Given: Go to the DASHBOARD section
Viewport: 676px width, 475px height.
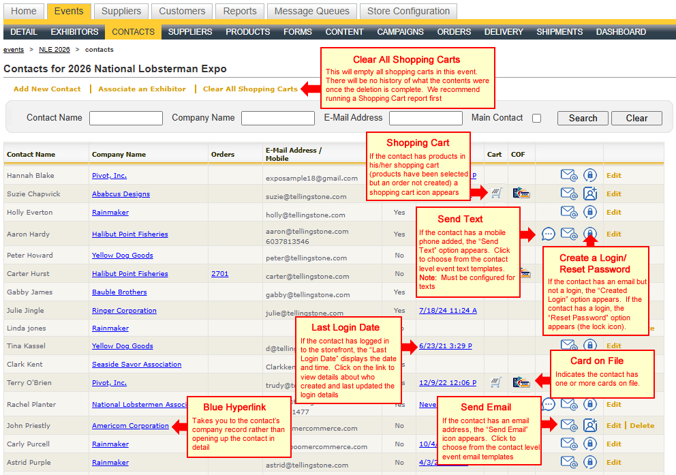Looking at the screenshot, I should pos(621,32).
